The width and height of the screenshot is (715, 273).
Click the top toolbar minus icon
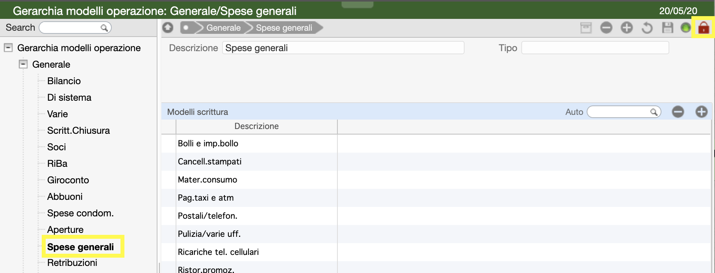[606, 28]
